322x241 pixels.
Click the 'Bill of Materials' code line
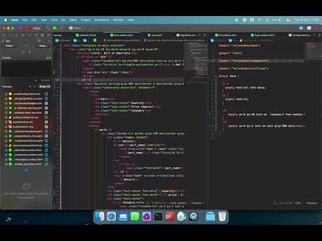point(107,53)
